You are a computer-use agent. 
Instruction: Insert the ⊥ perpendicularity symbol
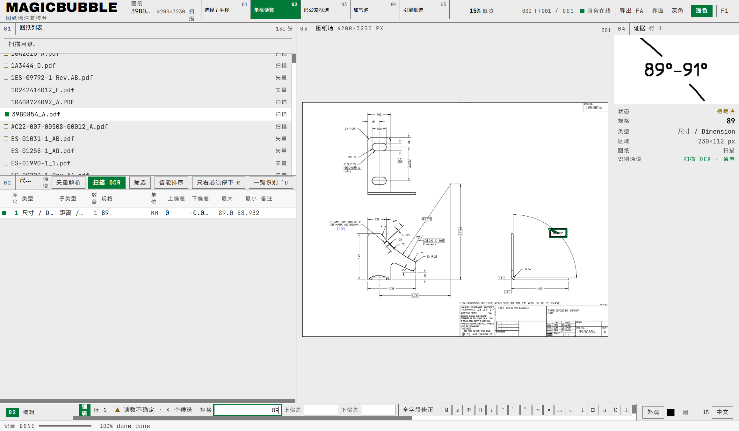point(627,410)
